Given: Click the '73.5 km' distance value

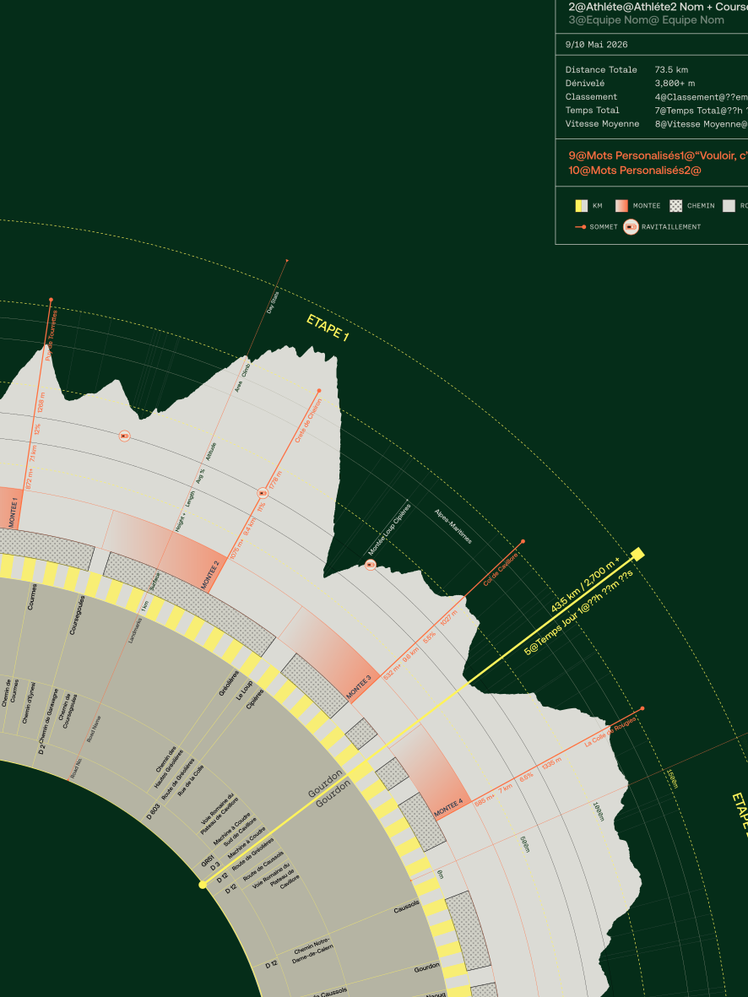Looking at the screenshot, I should tap(672, 70).
